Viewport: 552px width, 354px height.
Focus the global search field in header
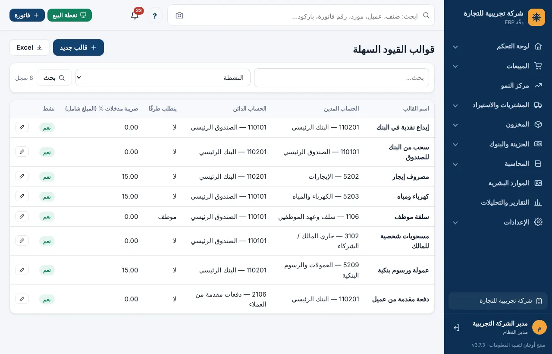301,16
